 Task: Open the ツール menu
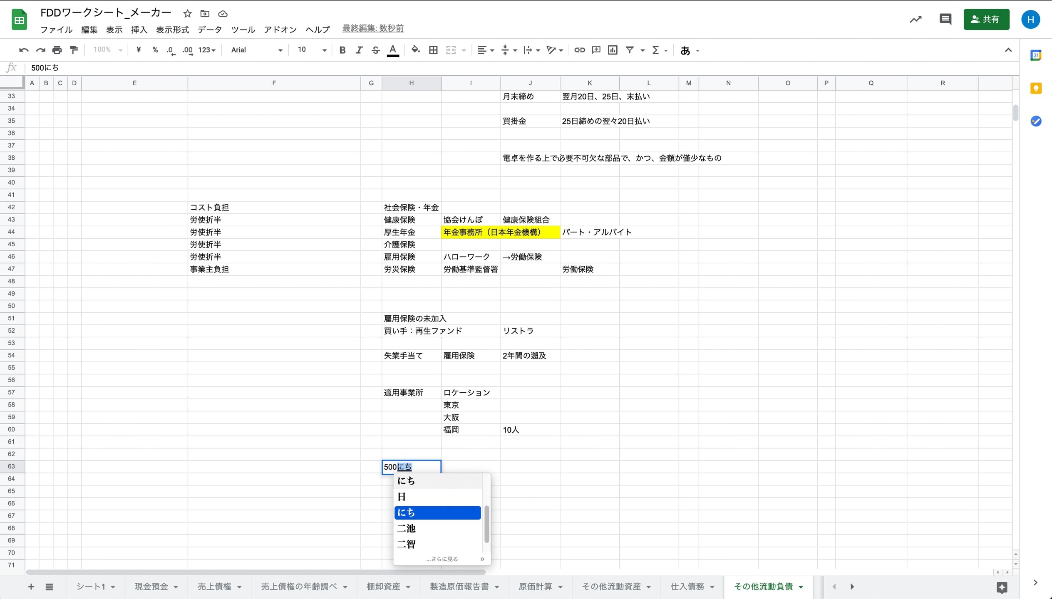click(243, 29)
